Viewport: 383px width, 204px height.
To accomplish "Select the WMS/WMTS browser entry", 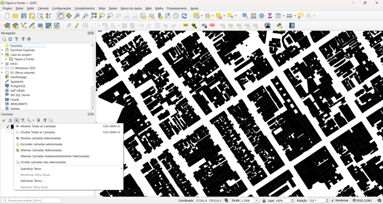I will (19, 104).
